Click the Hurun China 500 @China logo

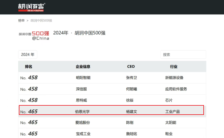34,35
